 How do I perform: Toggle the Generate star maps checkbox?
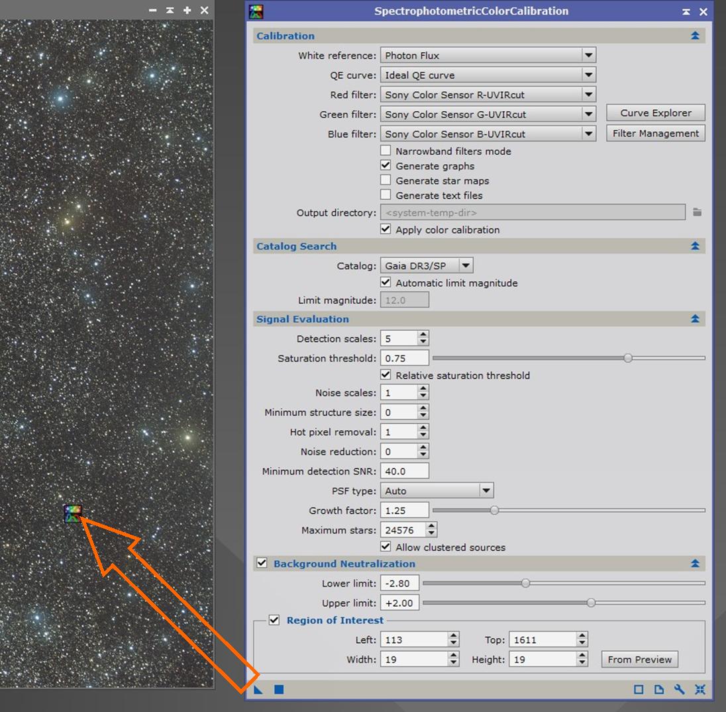coord(386,181)
